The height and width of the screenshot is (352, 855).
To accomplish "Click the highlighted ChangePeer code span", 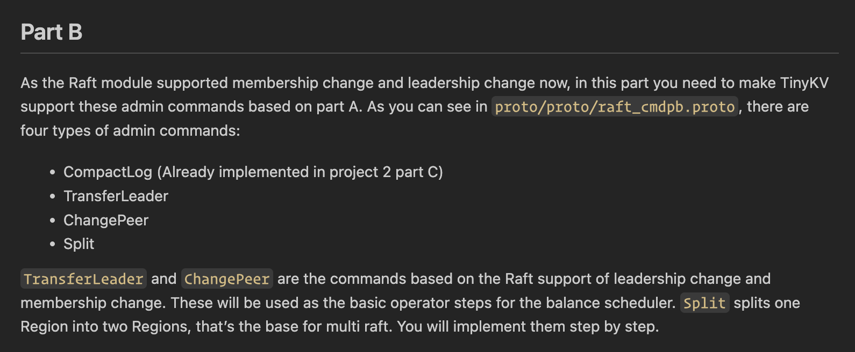I will point(227,279).
